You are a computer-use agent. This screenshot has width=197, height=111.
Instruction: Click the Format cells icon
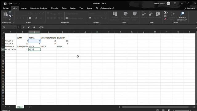[158, 14]
